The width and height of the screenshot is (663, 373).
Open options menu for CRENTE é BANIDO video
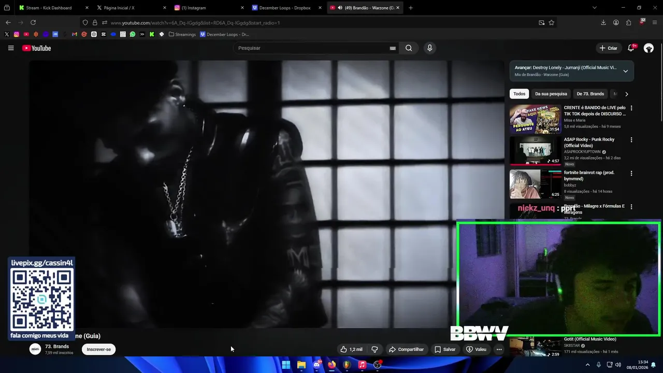pos(631,108)
